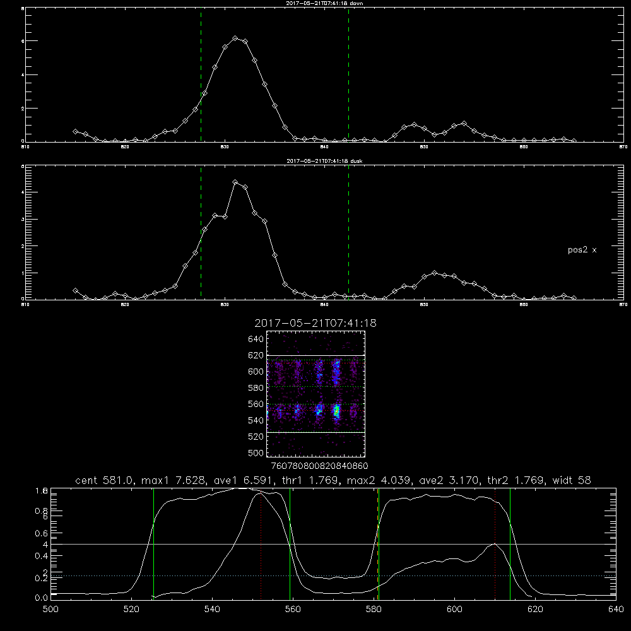
Task: Click bottom plot x-axis label 540
Action: tap(212, 610)
